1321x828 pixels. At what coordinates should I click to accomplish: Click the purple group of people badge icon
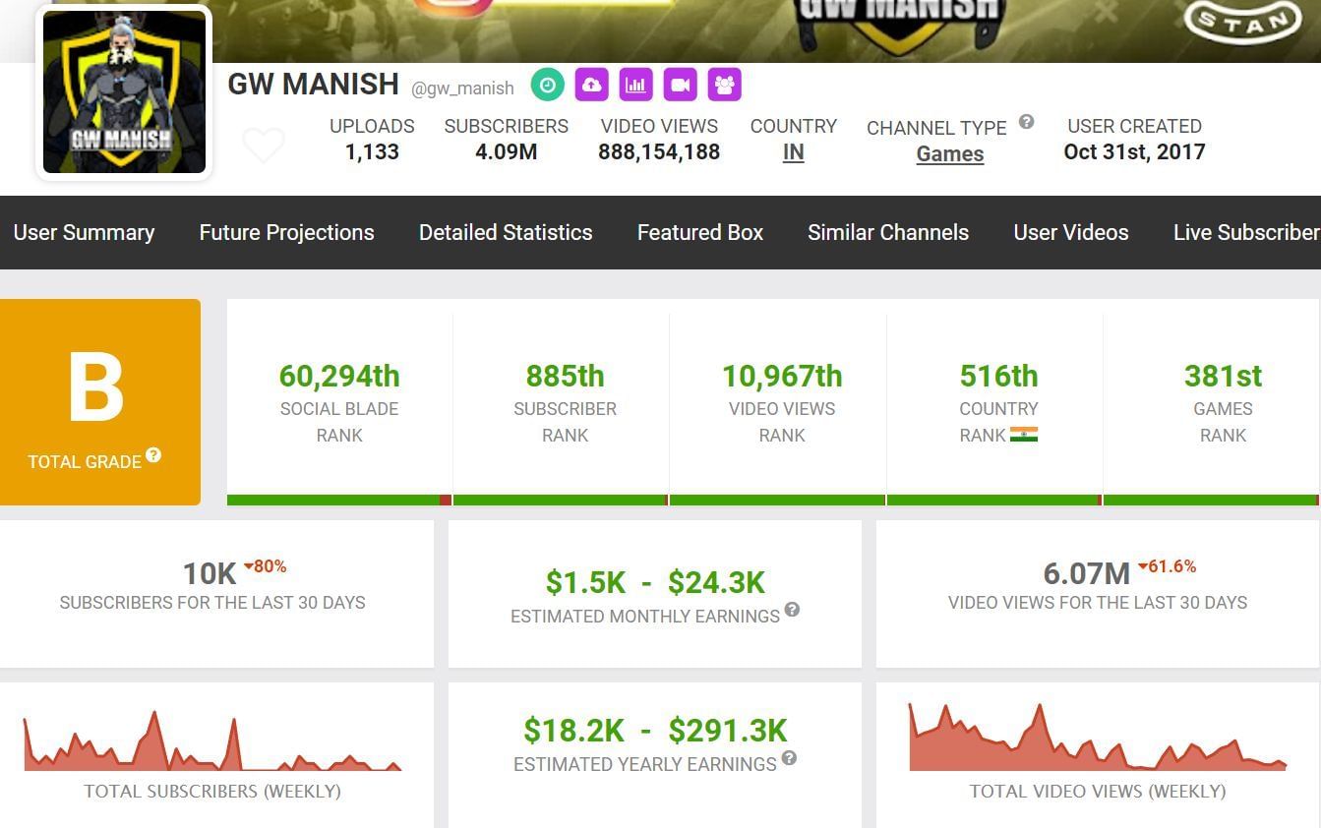(x=725, y=86)
